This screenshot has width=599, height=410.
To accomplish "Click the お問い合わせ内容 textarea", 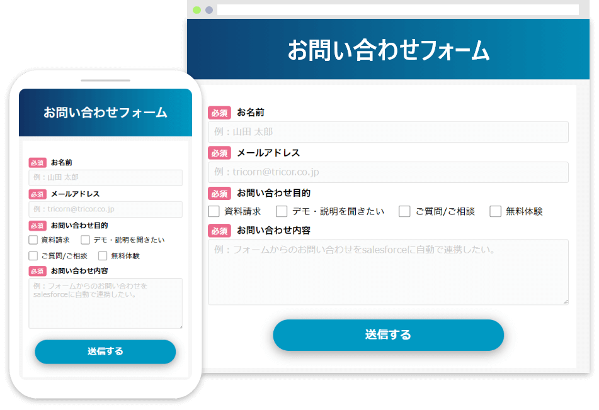I will pos(388,272).
